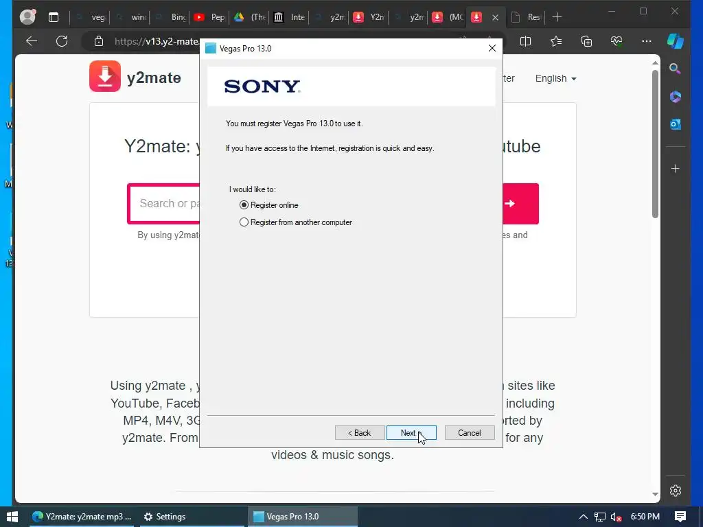The height and width of the screenshot is (527, 703).
Task: Open network status tray icon
Action: click(x=600, y=517)
